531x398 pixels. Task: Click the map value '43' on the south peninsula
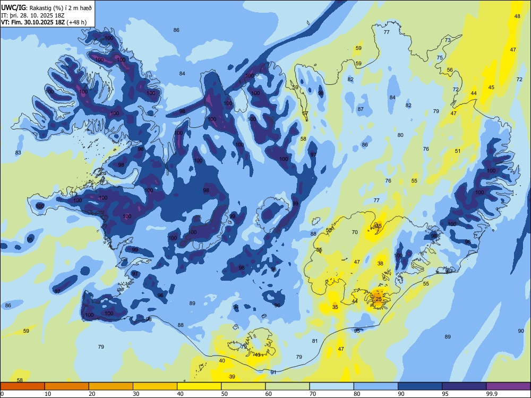click(258, 354)
